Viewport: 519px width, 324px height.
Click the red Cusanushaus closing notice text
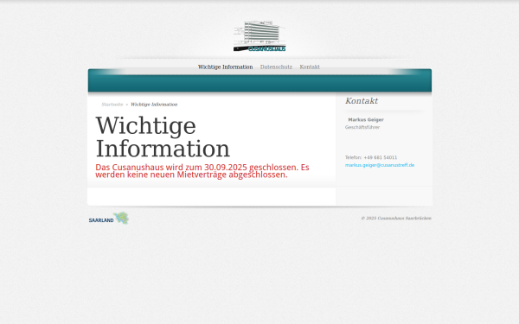[202, 171]
